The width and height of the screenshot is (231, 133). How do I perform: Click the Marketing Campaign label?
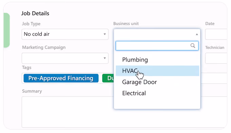pyautogui.click(x=44, y=47)
